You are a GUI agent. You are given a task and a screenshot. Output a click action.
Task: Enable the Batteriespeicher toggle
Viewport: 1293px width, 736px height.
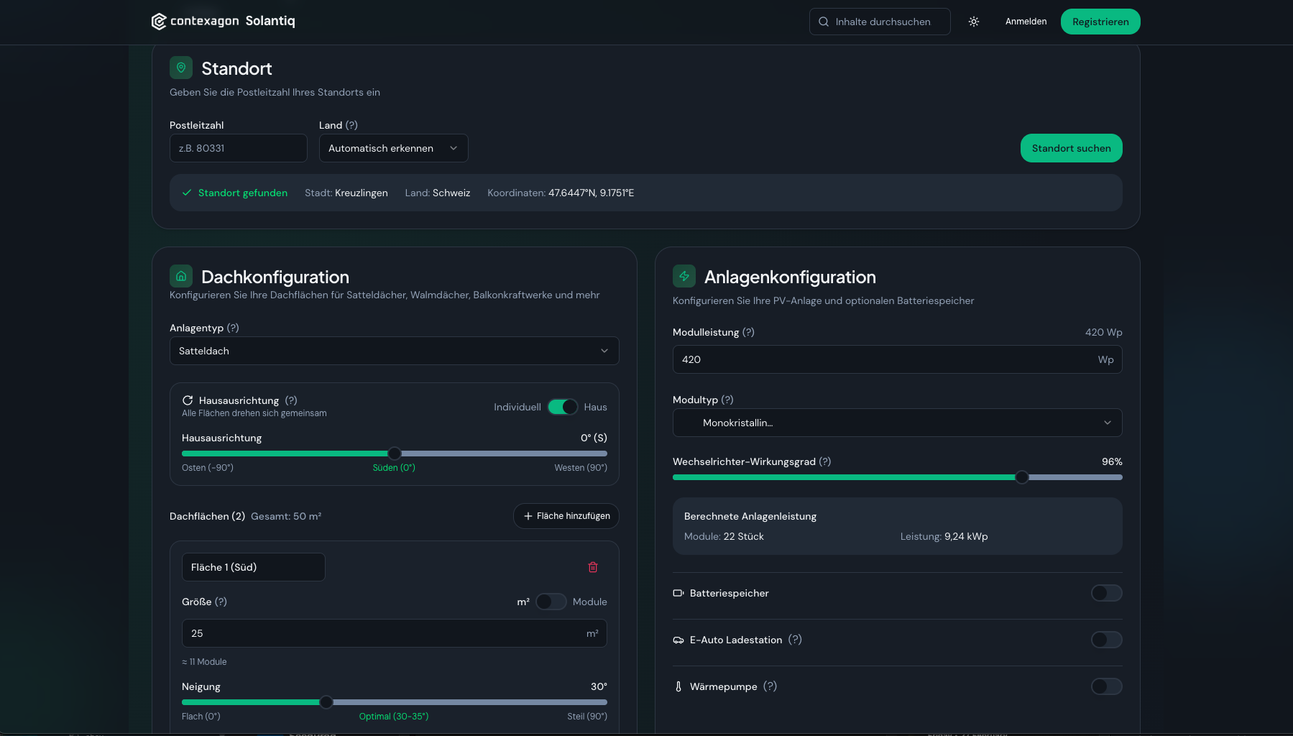coord(1106,593)
